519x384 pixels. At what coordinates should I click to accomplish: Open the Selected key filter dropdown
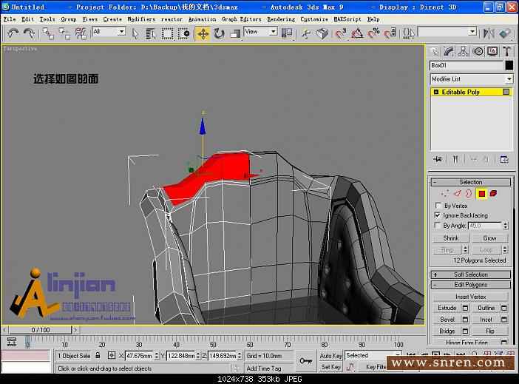click(373, 355)
